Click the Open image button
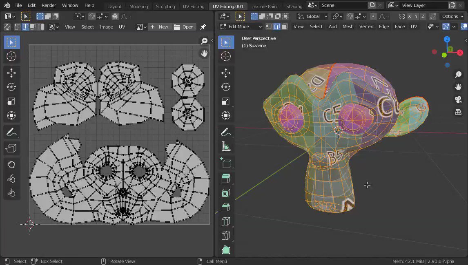Image resolution: width=468 pixels, height=265 pixels. [184, 27]
